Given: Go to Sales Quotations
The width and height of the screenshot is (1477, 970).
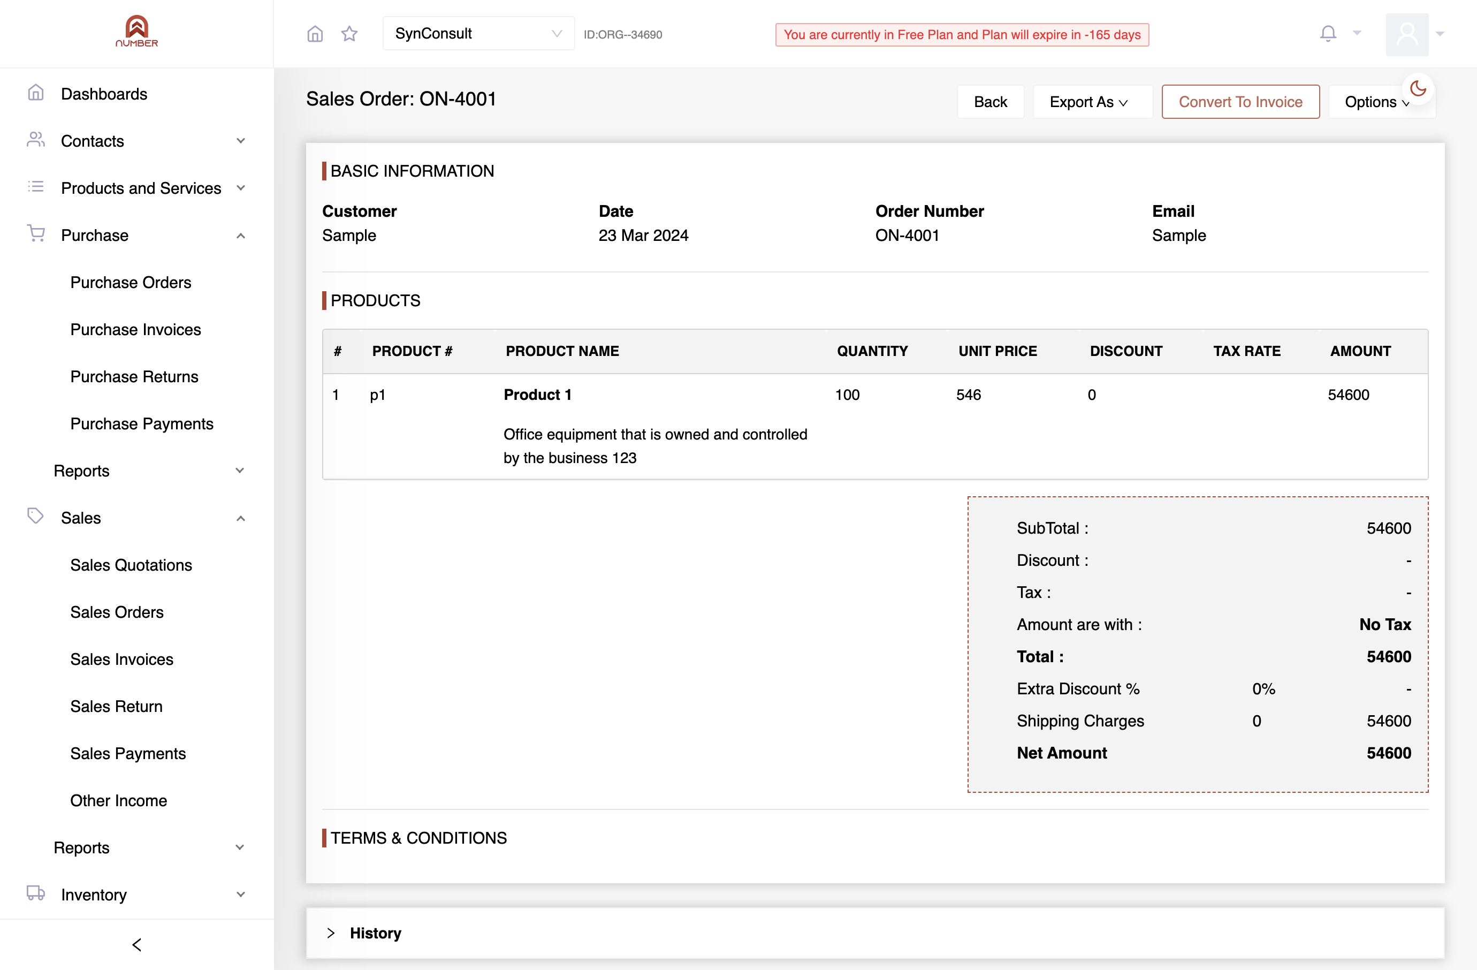Looking at the screenshot, I should coord(131,565).
